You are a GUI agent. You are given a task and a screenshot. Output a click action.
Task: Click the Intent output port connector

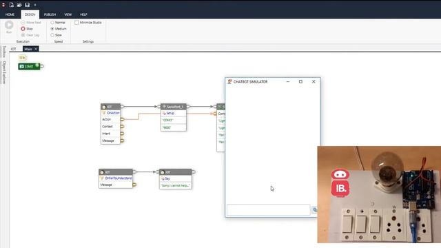pos(122,134)
